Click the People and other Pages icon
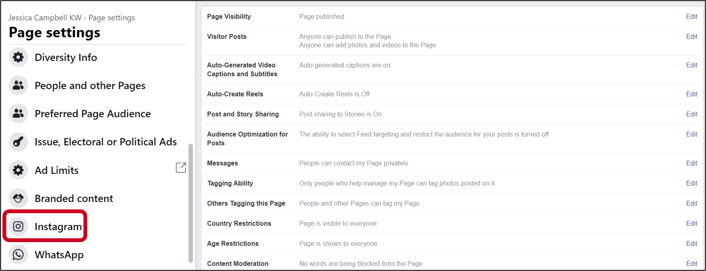The height and width of the screenshot is (271, 706). pyautogui.click(x=18, y=86)
